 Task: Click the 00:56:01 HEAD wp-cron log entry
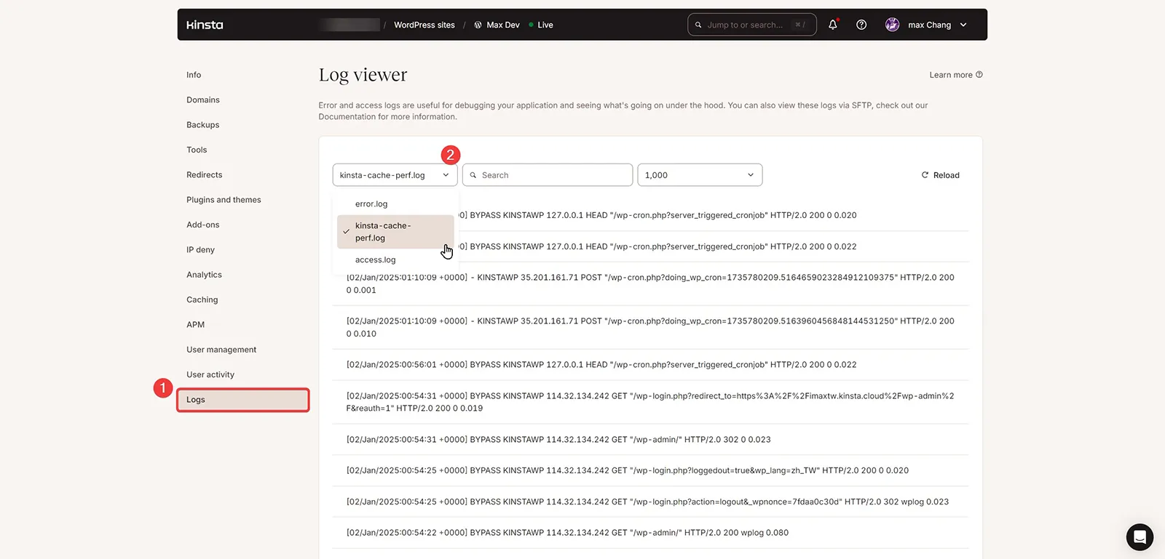(650, 365)
